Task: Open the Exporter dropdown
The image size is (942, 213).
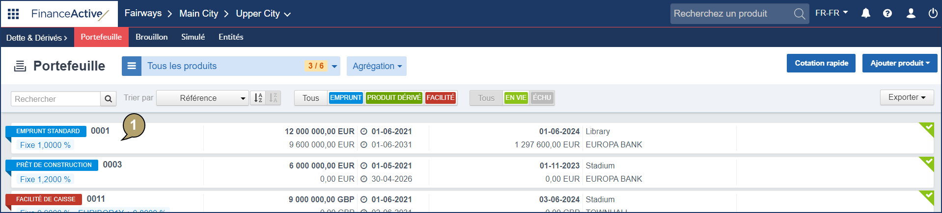Action: 907,97
